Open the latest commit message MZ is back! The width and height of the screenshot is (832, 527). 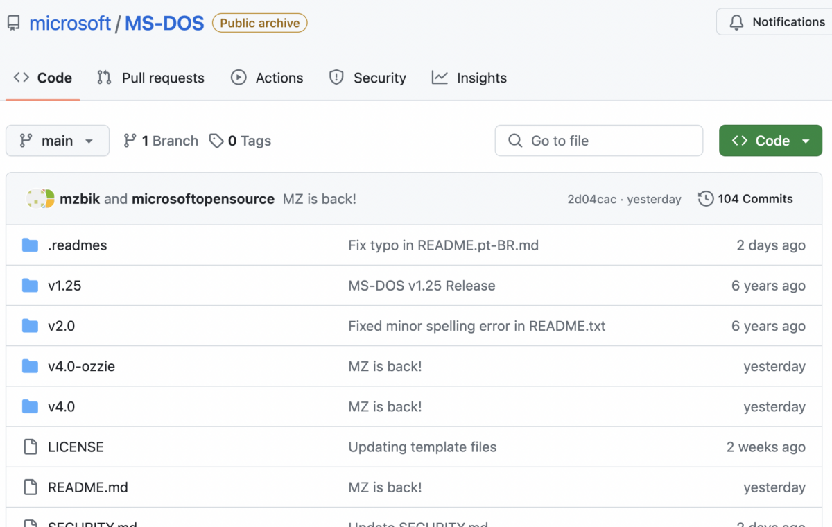coord(320,199)
